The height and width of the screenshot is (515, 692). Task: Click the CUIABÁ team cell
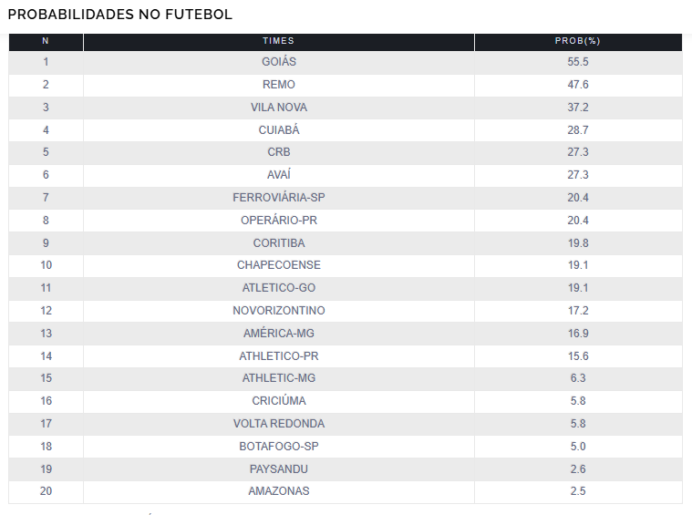279,130
